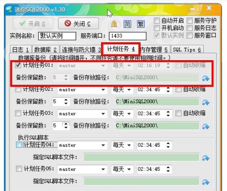The height and width of the screenshot is (191, 227).
Task: Adjust 备份保留数 spinner for 计划任务02
Action: click(66, 102)
